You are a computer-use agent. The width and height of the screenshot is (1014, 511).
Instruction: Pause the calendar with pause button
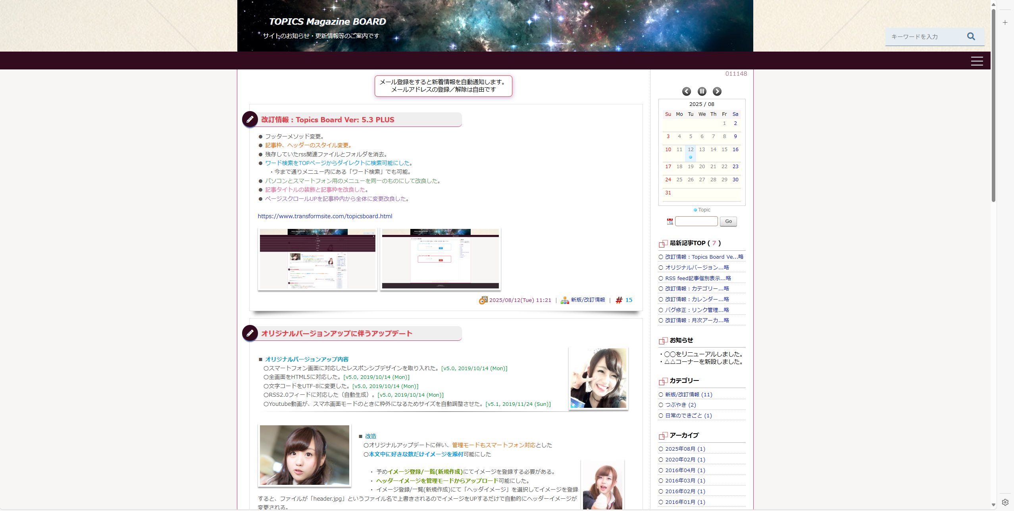tap(702, 92)
